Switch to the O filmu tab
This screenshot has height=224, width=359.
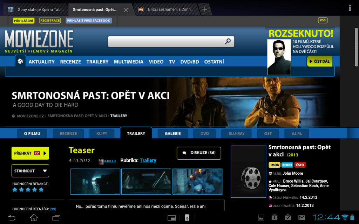(x=32, y=133)
